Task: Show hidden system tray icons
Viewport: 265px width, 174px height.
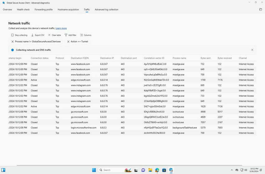Action: coord(232,170)
